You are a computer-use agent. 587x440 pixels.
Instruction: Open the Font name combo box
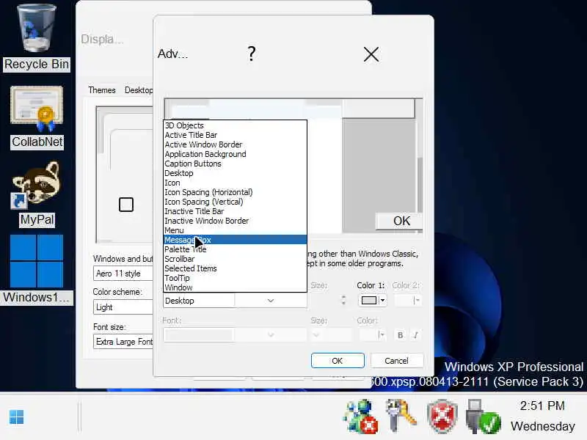[x=235, y=334]
